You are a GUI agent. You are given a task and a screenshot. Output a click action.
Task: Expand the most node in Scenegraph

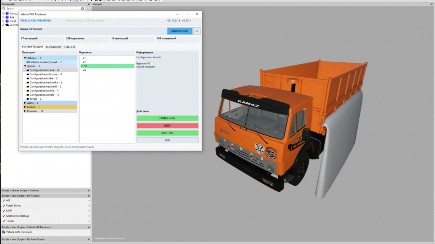pos(3,21)
